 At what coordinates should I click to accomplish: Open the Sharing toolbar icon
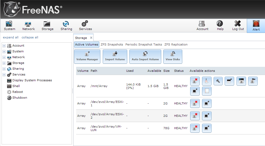click(66, 26)
